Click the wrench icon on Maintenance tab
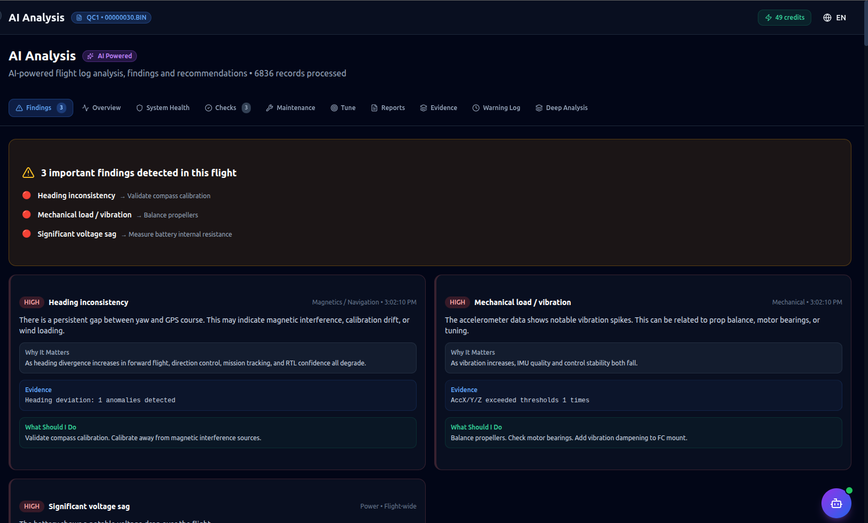868x523 pixels. 270,108
